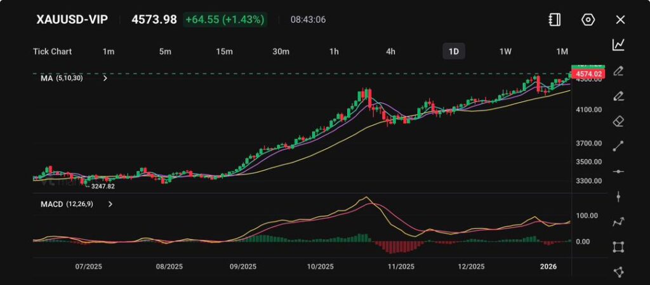650x285 pixels.
Task: Select the diagonal trend line tool
Action: click(618, 147)
